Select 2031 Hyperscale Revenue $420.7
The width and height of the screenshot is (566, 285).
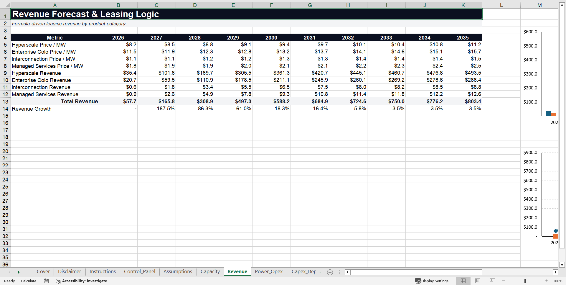(x=310, y=73)
